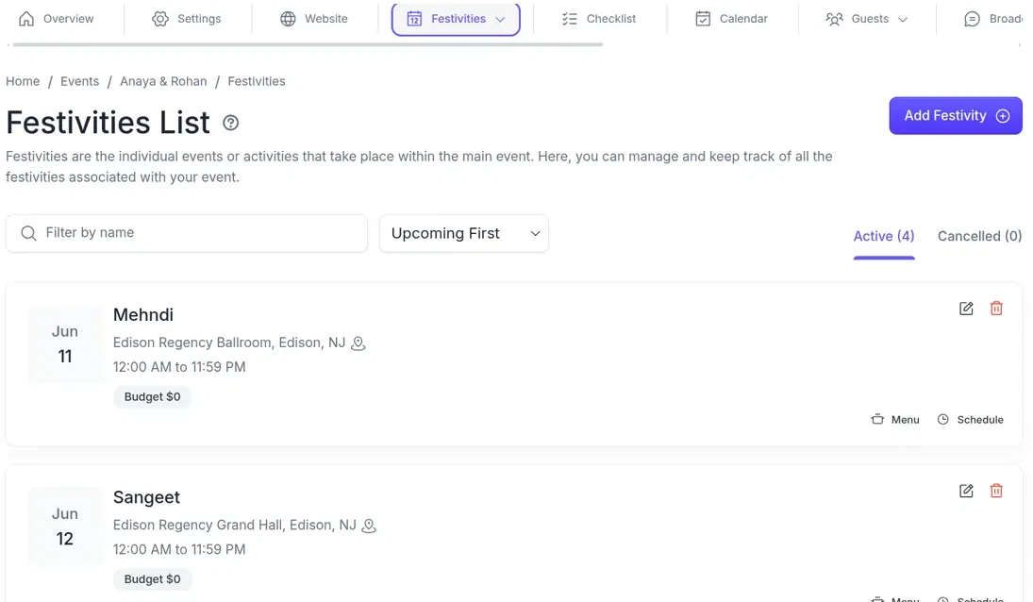The image size is (1033, 602).
Task: Click the horizontal navigation scrollbar
Action: click(x=308, y=44)
